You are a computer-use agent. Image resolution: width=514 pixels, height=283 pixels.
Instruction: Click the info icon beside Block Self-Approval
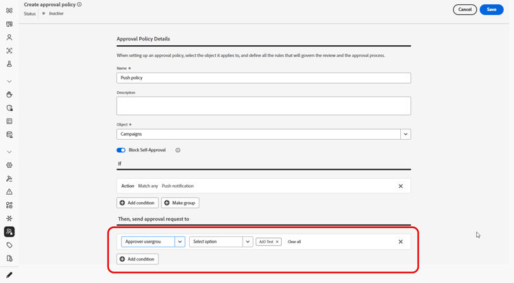coord(178,150)
